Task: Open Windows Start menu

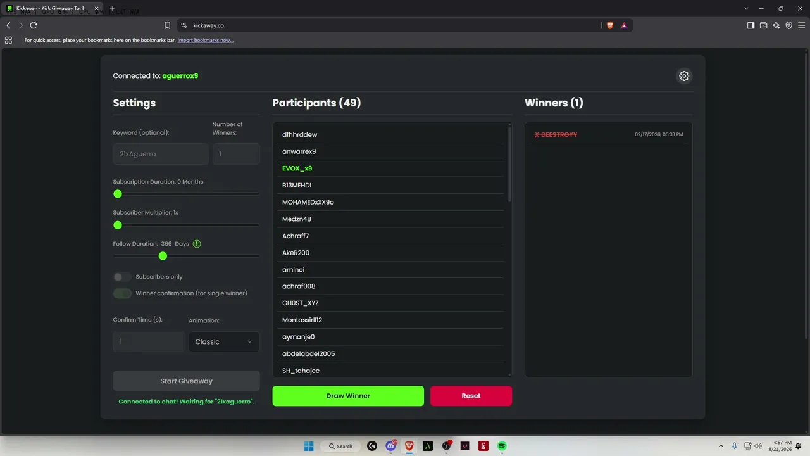Action: coord(308,446)
